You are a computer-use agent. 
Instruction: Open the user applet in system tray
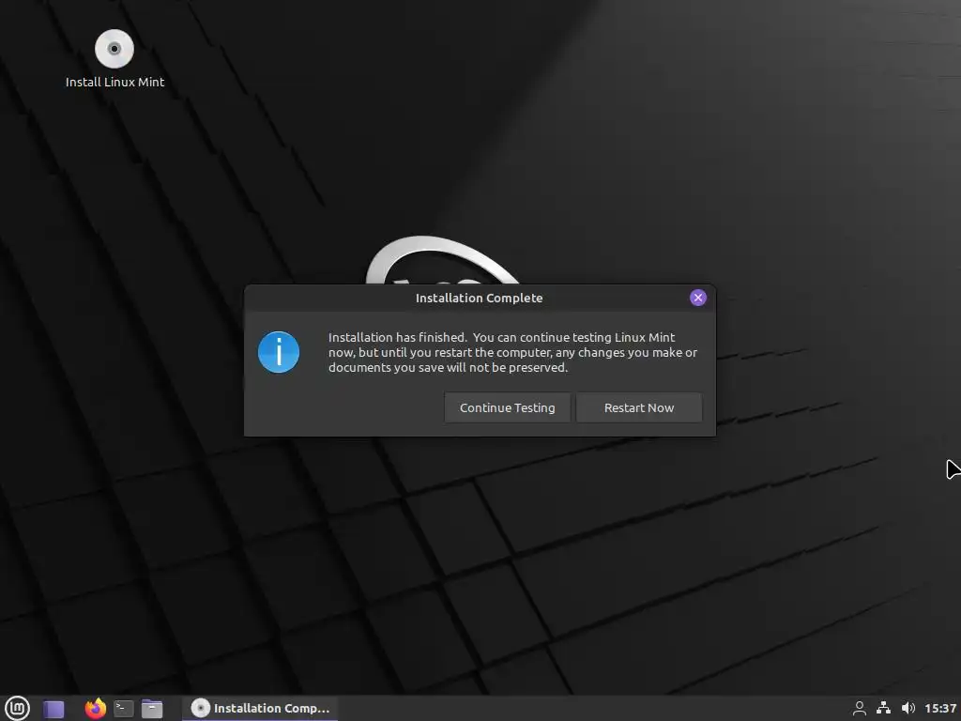[x=860, y=708]
